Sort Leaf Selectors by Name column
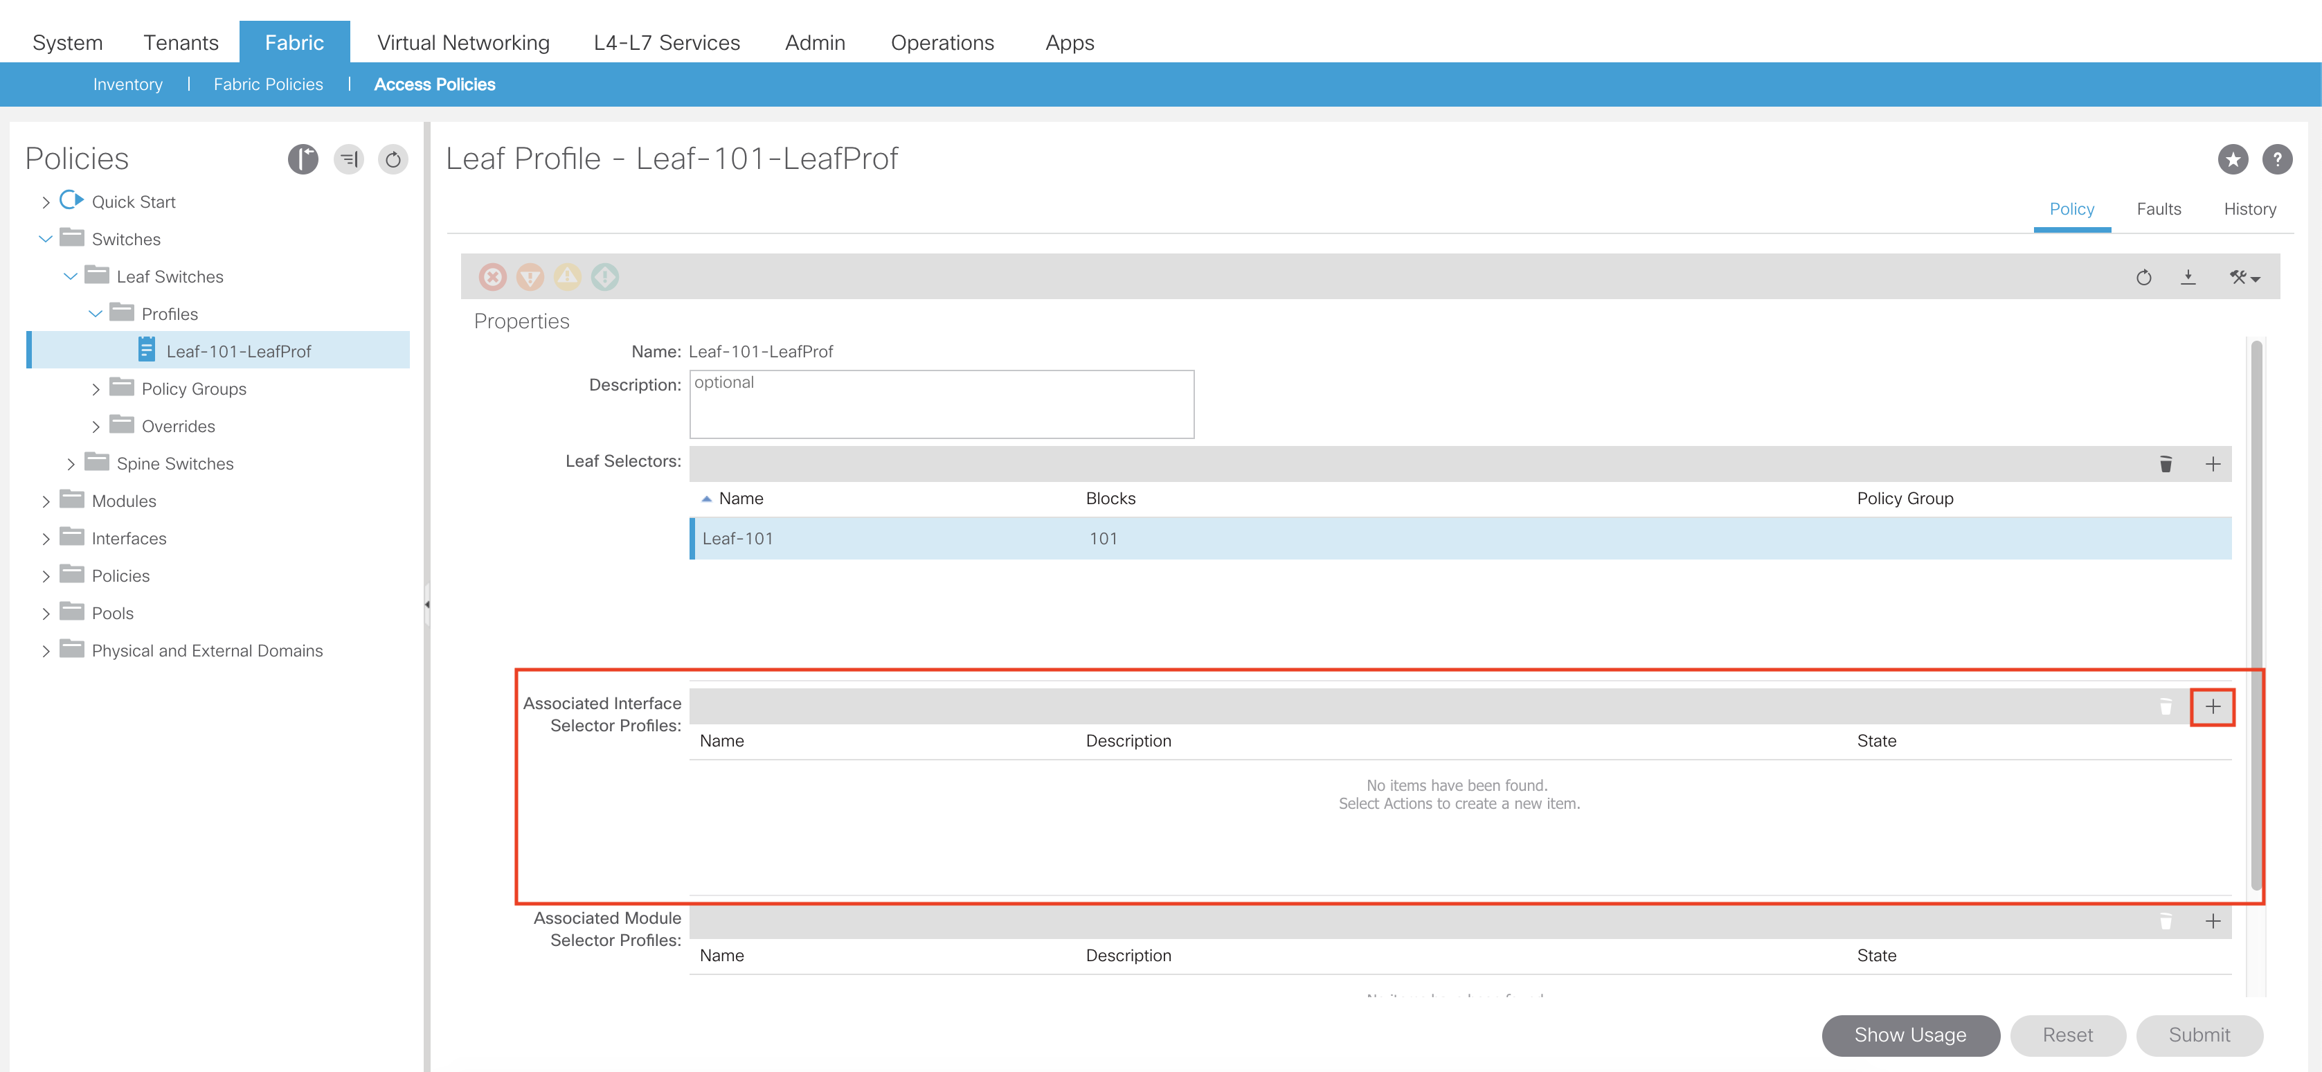This screenshot has height=1072, width=2322. point(740,499)
